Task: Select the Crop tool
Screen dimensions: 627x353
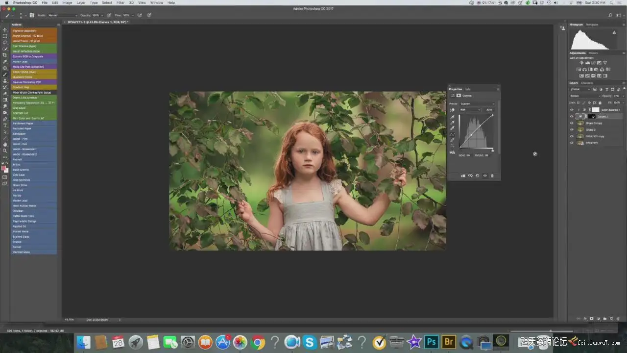Action: pyautogui.click(x=5, y=55)
